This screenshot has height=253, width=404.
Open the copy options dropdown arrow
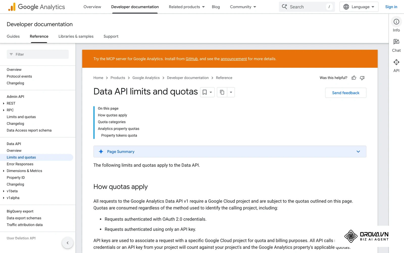231,92
